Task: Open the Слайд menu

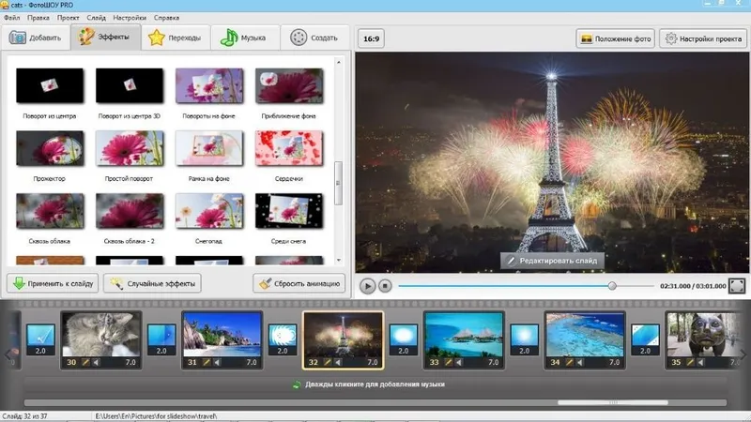Action: [97, 18]
